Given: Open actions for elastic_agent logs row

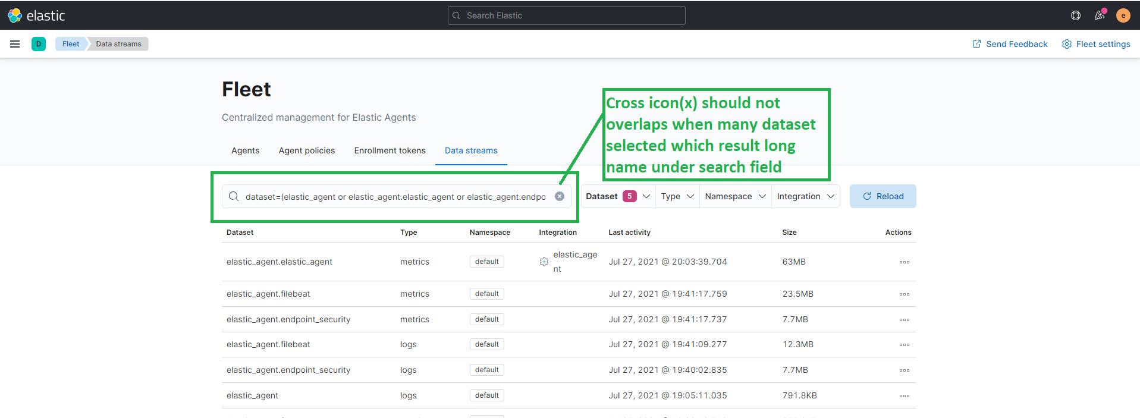Looking at the screenshot, I should pos(905,396).
